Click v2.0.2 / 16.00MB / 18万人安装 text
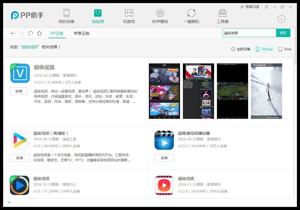The image size is (300, 210). click(202, 146)
